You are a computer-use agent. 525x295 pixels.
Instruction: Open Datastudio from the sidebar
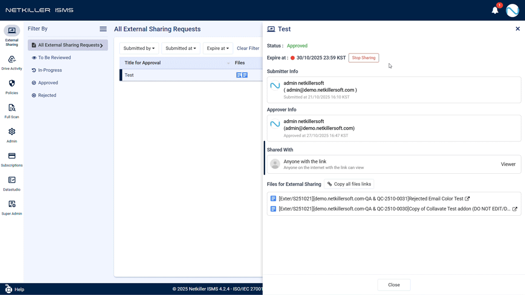click(x=11, y=183)
